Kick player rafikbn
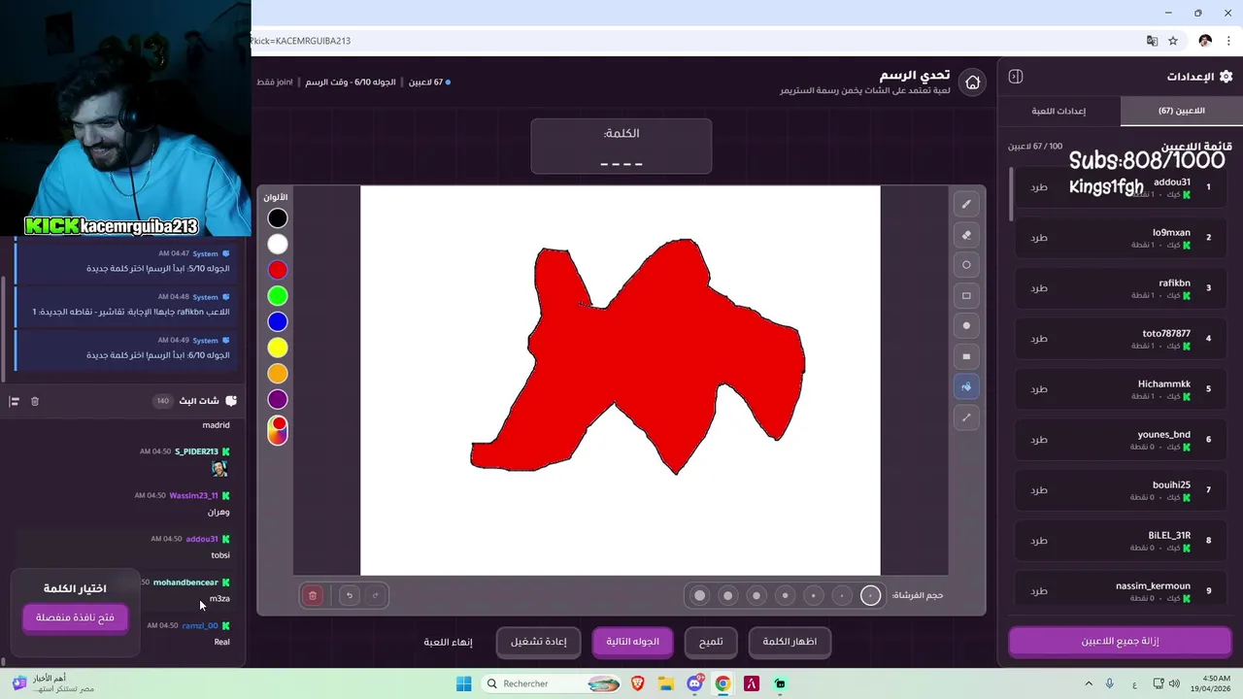This screenshot has width=1243, height=699. pyautogui.click(x=1039, y=288)
